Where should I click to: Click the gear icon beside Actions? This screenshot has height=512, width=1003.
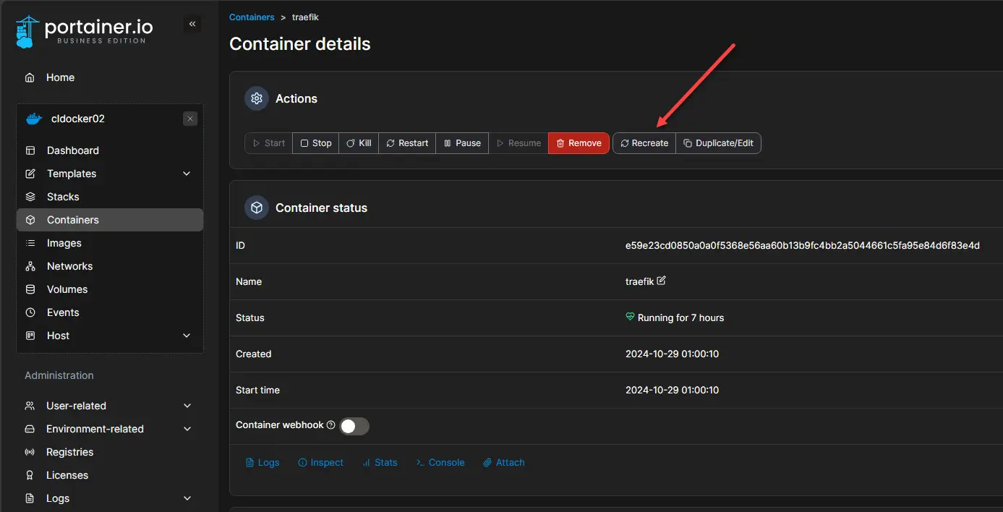click(256, 98)
